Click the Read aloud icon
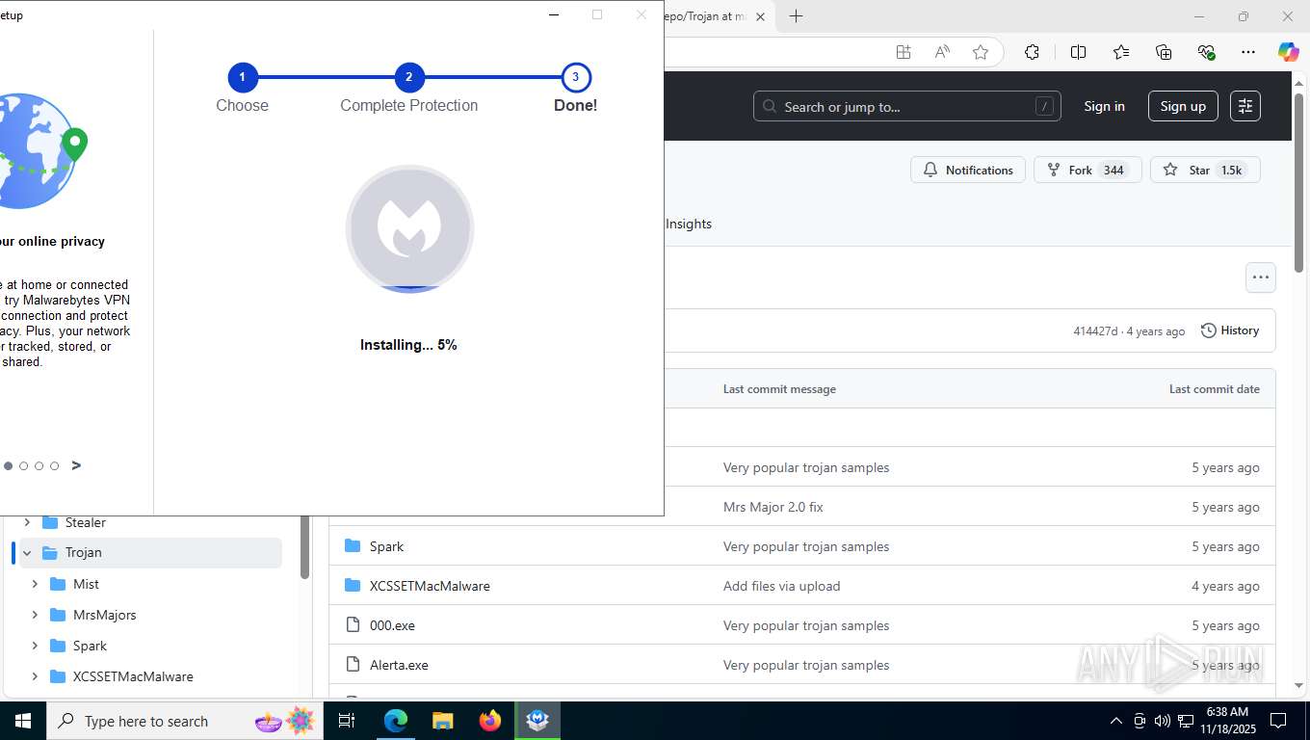The height and width of the screenshot is (740, 1310). point(942,52)
